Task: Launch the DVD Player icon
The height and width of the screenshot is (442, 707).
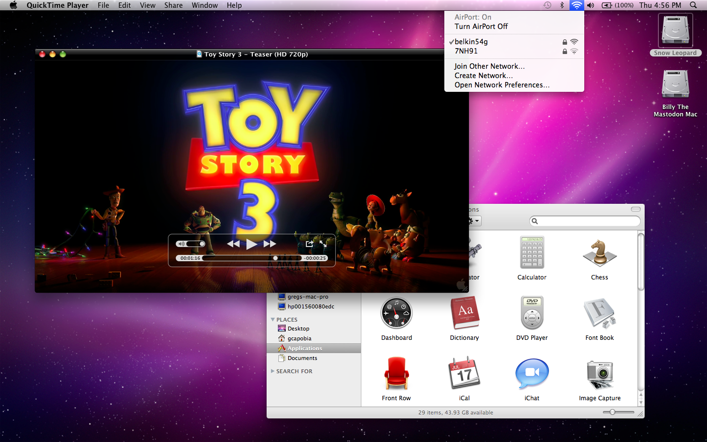Action: pyautogui.click(x=532, y=313)
